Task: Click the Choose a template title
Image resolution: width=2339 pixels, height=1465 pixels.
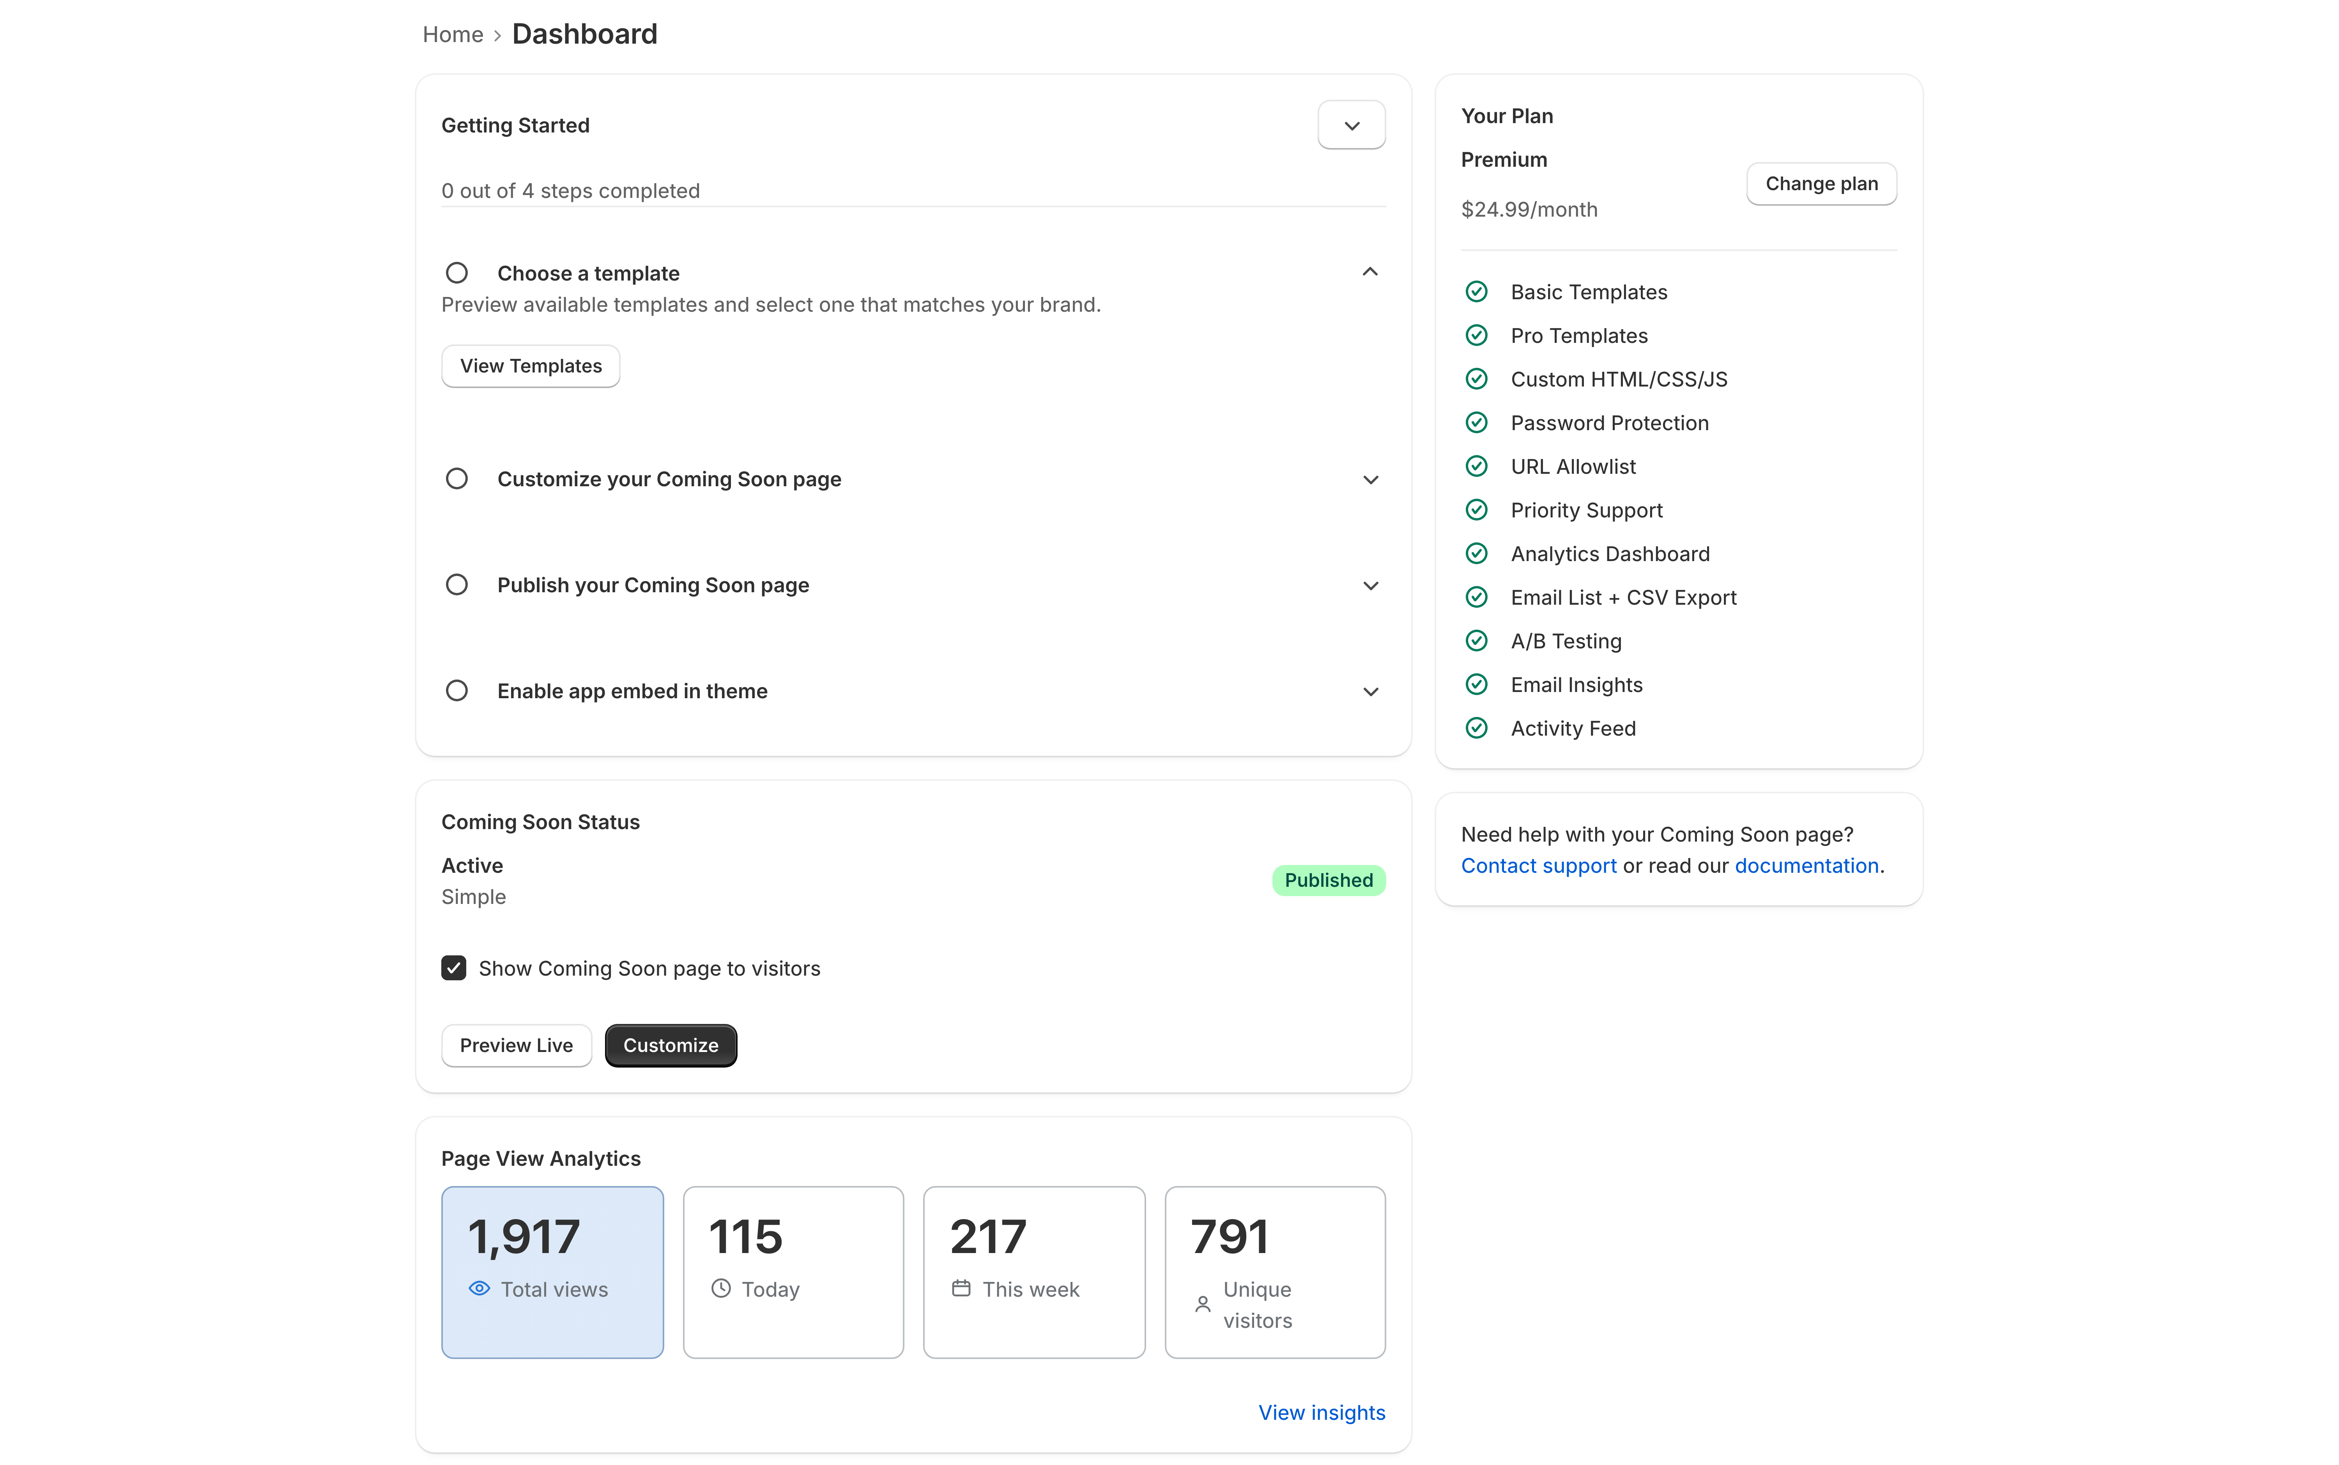Action: pyautogui.click(x=587, y=273)
